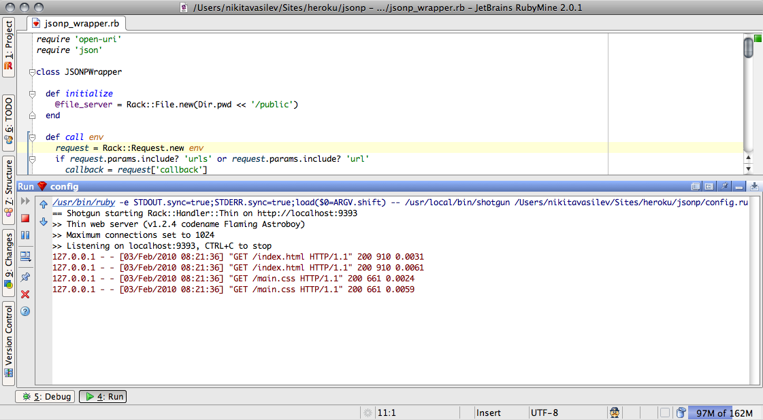Click the dump threads layout icon
Viewport: 763px width, 420px height.
(25, 256)
